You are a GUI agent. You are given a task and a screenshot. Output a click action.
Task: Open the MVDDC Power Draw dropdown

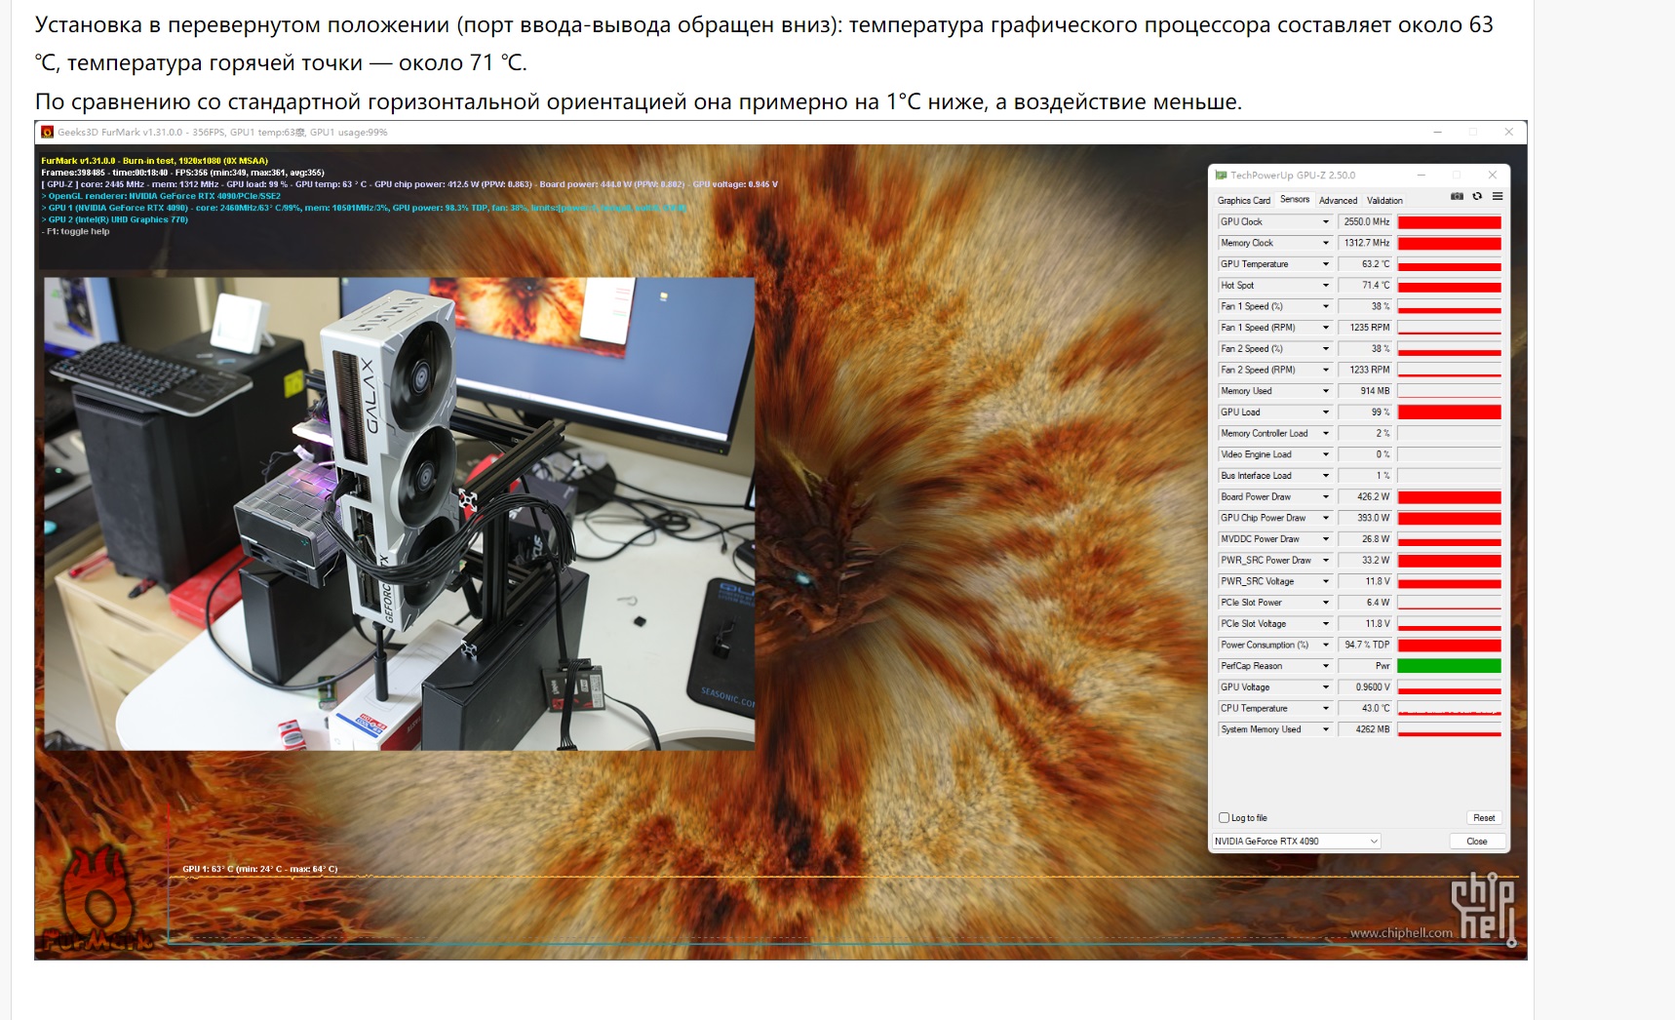tap(1326, 539)
